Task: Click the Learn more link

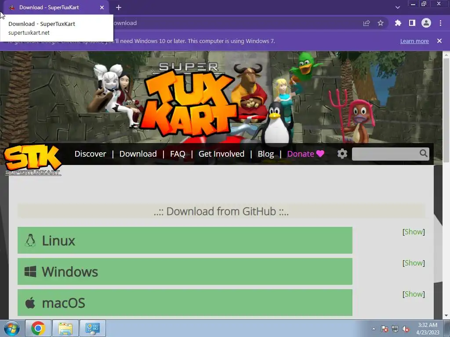Action: coord(414,41)
